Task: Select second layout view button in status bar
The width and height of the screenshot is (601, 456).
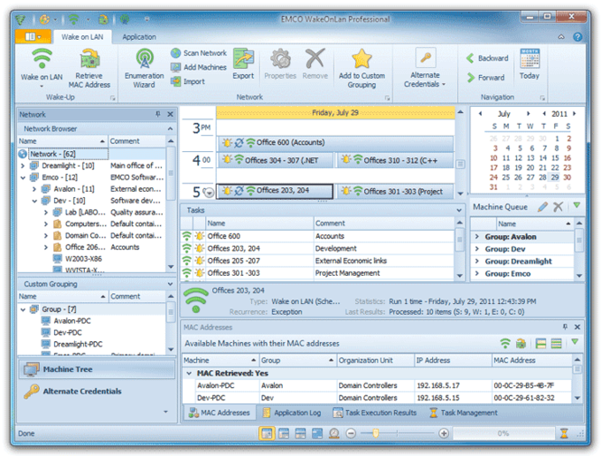Action: point(284,433)
